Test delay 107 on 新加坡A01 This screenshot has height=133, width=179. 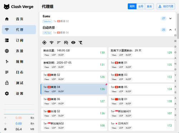pos(170,113)
